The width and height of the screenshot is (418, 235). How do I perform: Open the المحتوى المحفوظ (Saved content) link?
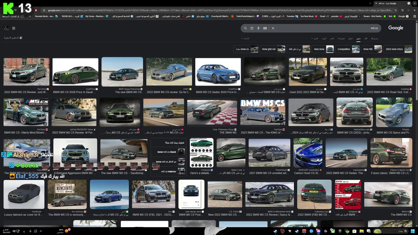click(13, 38)
